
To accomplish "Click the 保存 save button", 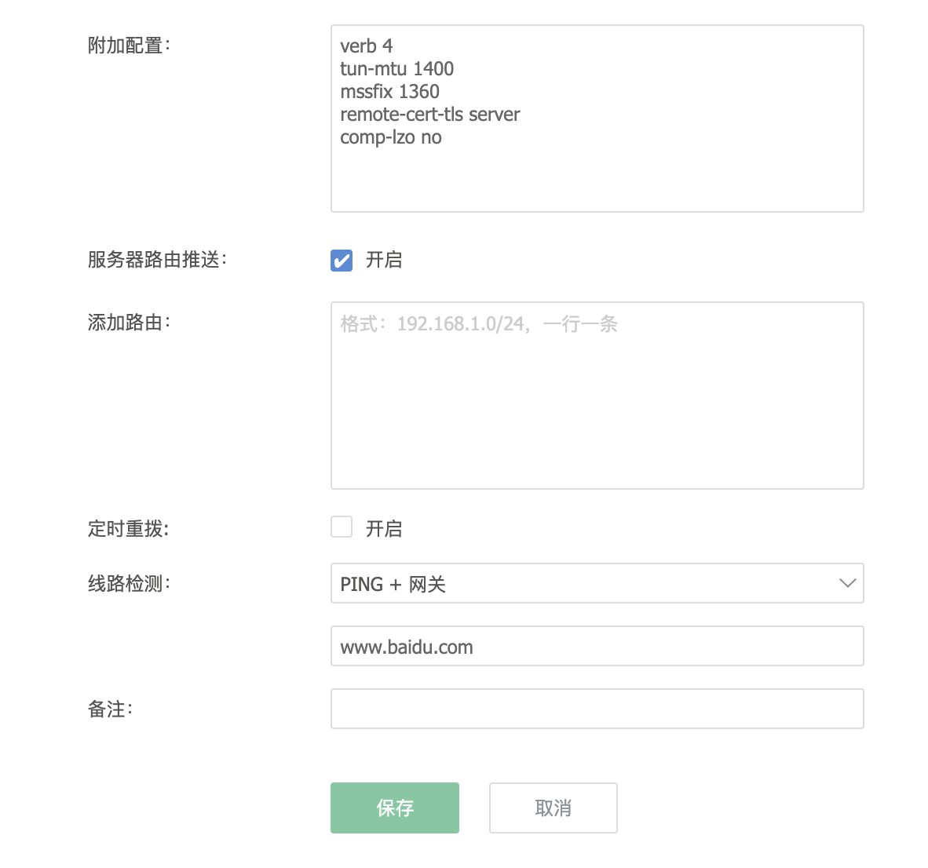I will pos(394,808).
